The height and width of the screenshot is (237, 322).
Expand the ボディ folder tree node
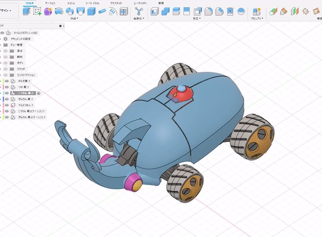click(x=0, y=63)
